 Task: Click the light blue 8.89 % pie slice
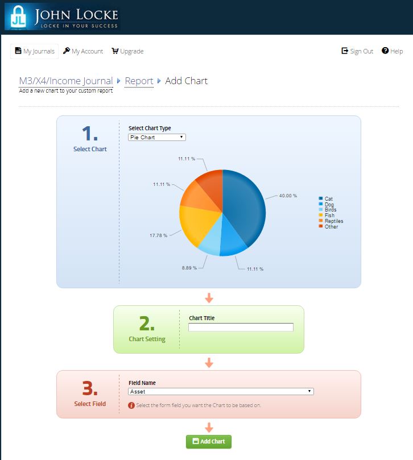coord(212,241)
